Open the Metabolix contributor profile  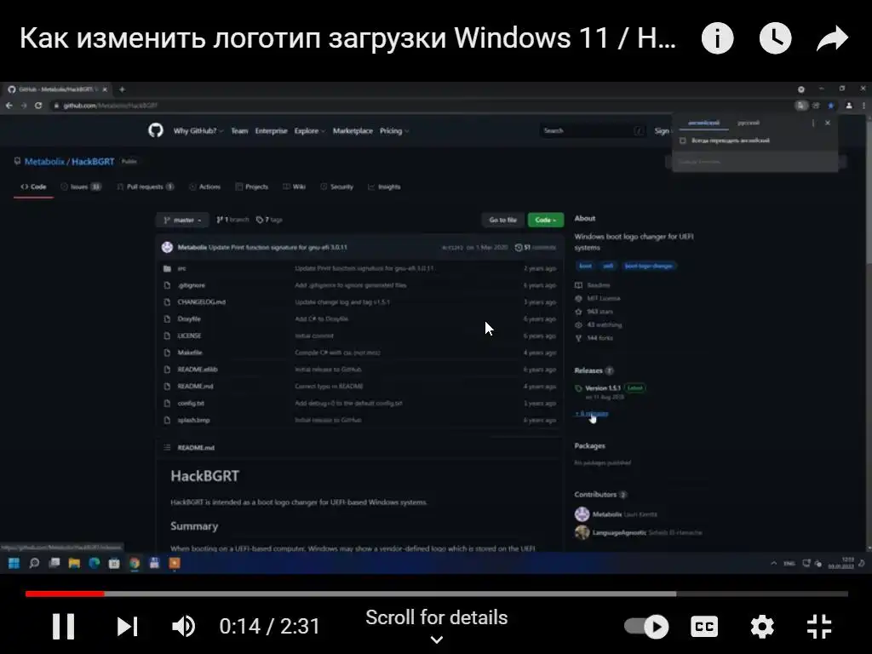pyautogui.click(x=606, y=514)
